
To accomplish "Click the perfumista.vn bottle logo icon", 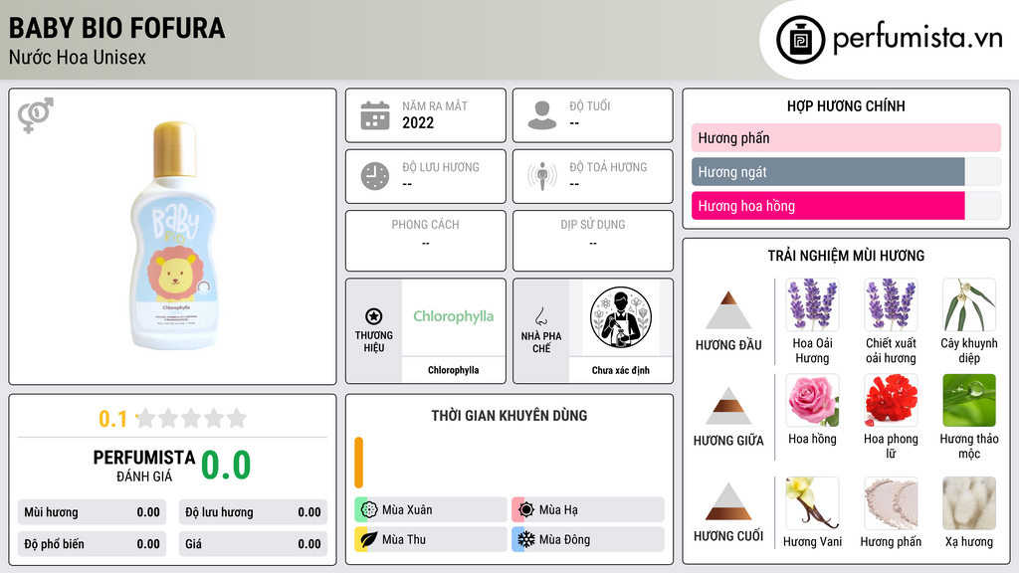I will coord(800,40).
